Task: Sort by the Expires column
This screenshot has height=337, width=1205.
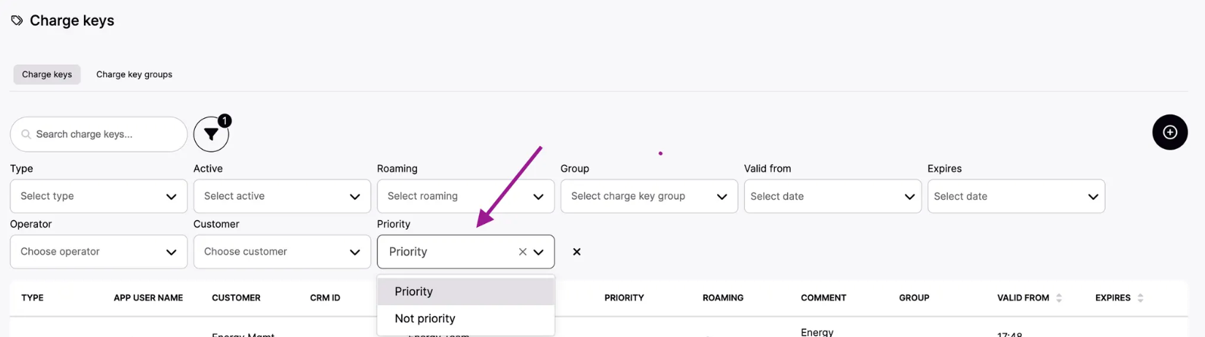Action: [1140, 298]
